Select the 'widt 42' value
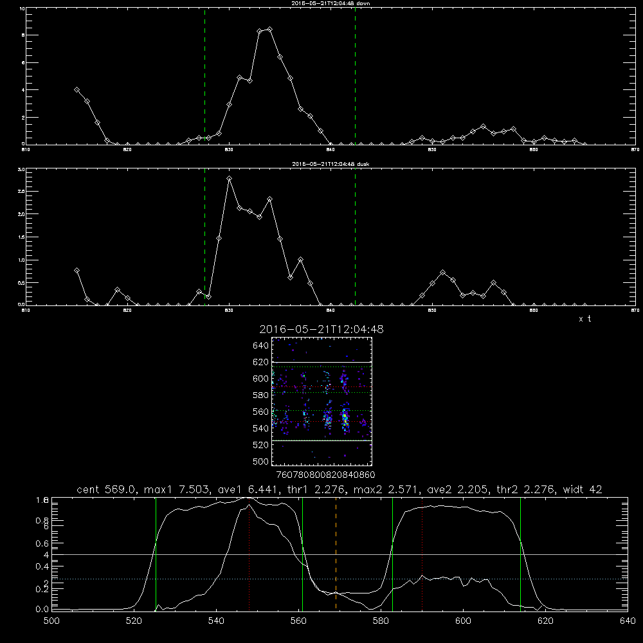The width and height of the screenshot is (643, 643). (x=583, y=489)
